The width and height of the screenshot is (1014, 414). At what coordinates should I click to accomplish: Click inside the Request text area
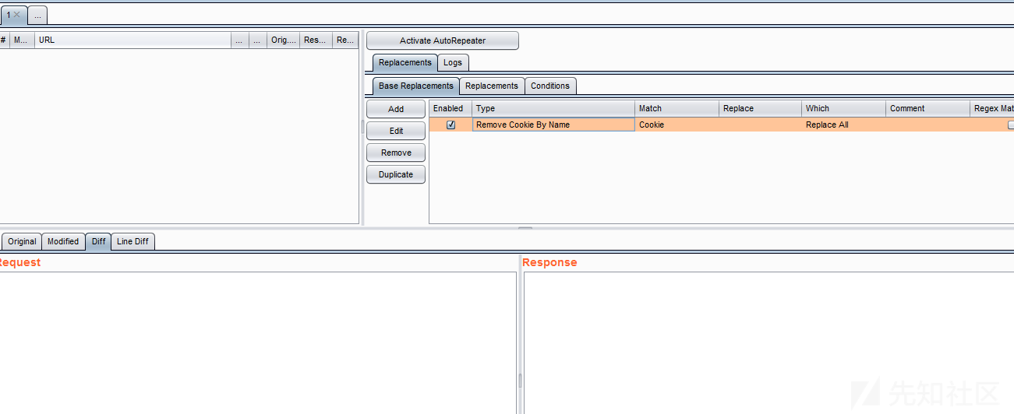(257, 342)
